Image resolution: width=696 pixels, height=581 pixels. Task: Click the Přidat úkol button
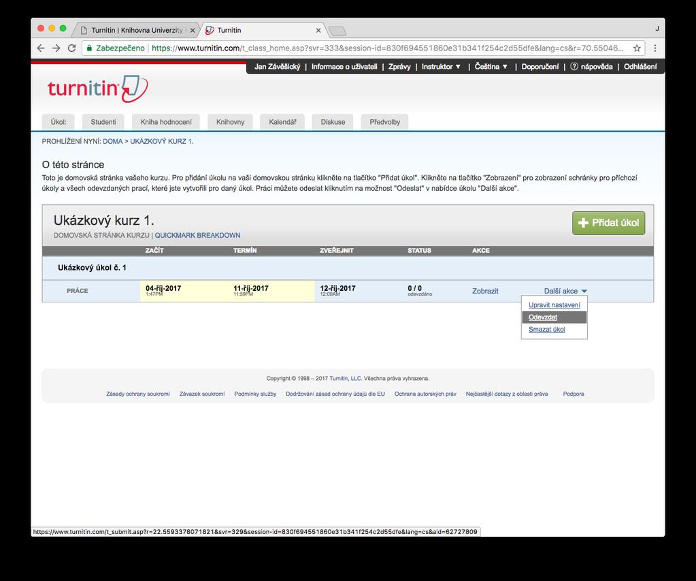pos(608,223)
